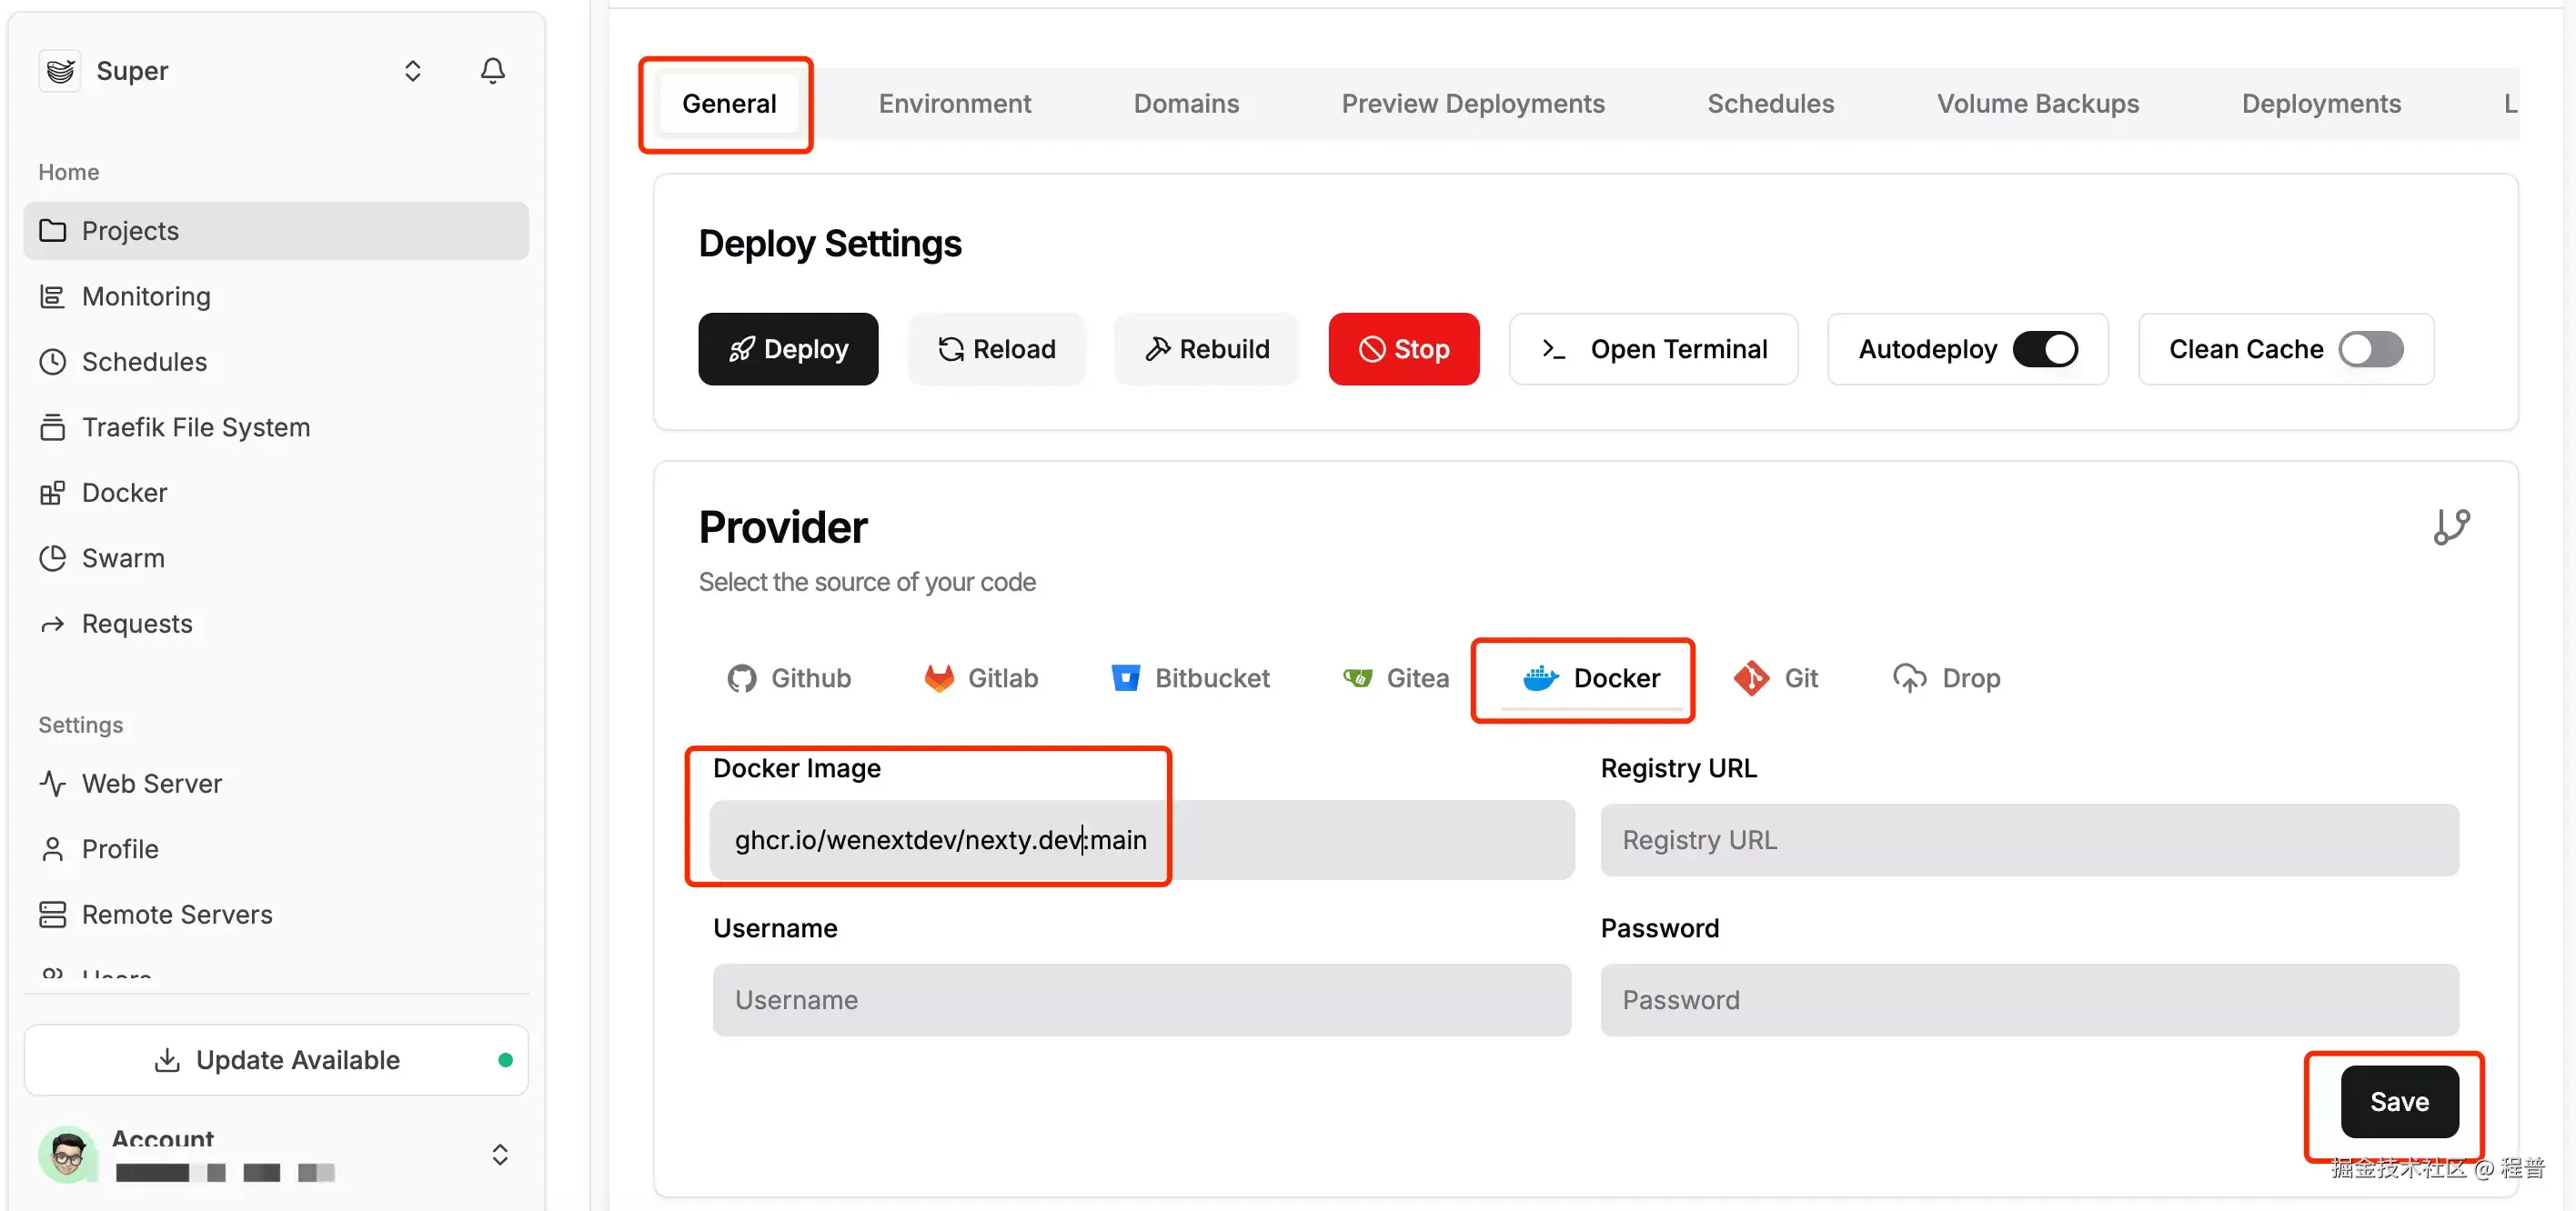Open the Volume Backups tab
Image resolution: width=2576 pixels, height=1211 pixels.
pos(2038,103)
